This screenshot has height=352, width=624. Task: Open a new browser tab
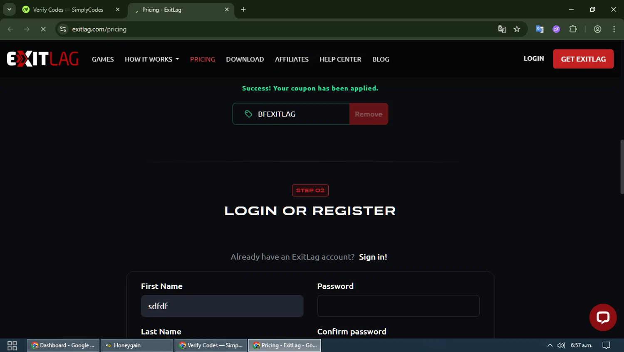coord(243,10)
